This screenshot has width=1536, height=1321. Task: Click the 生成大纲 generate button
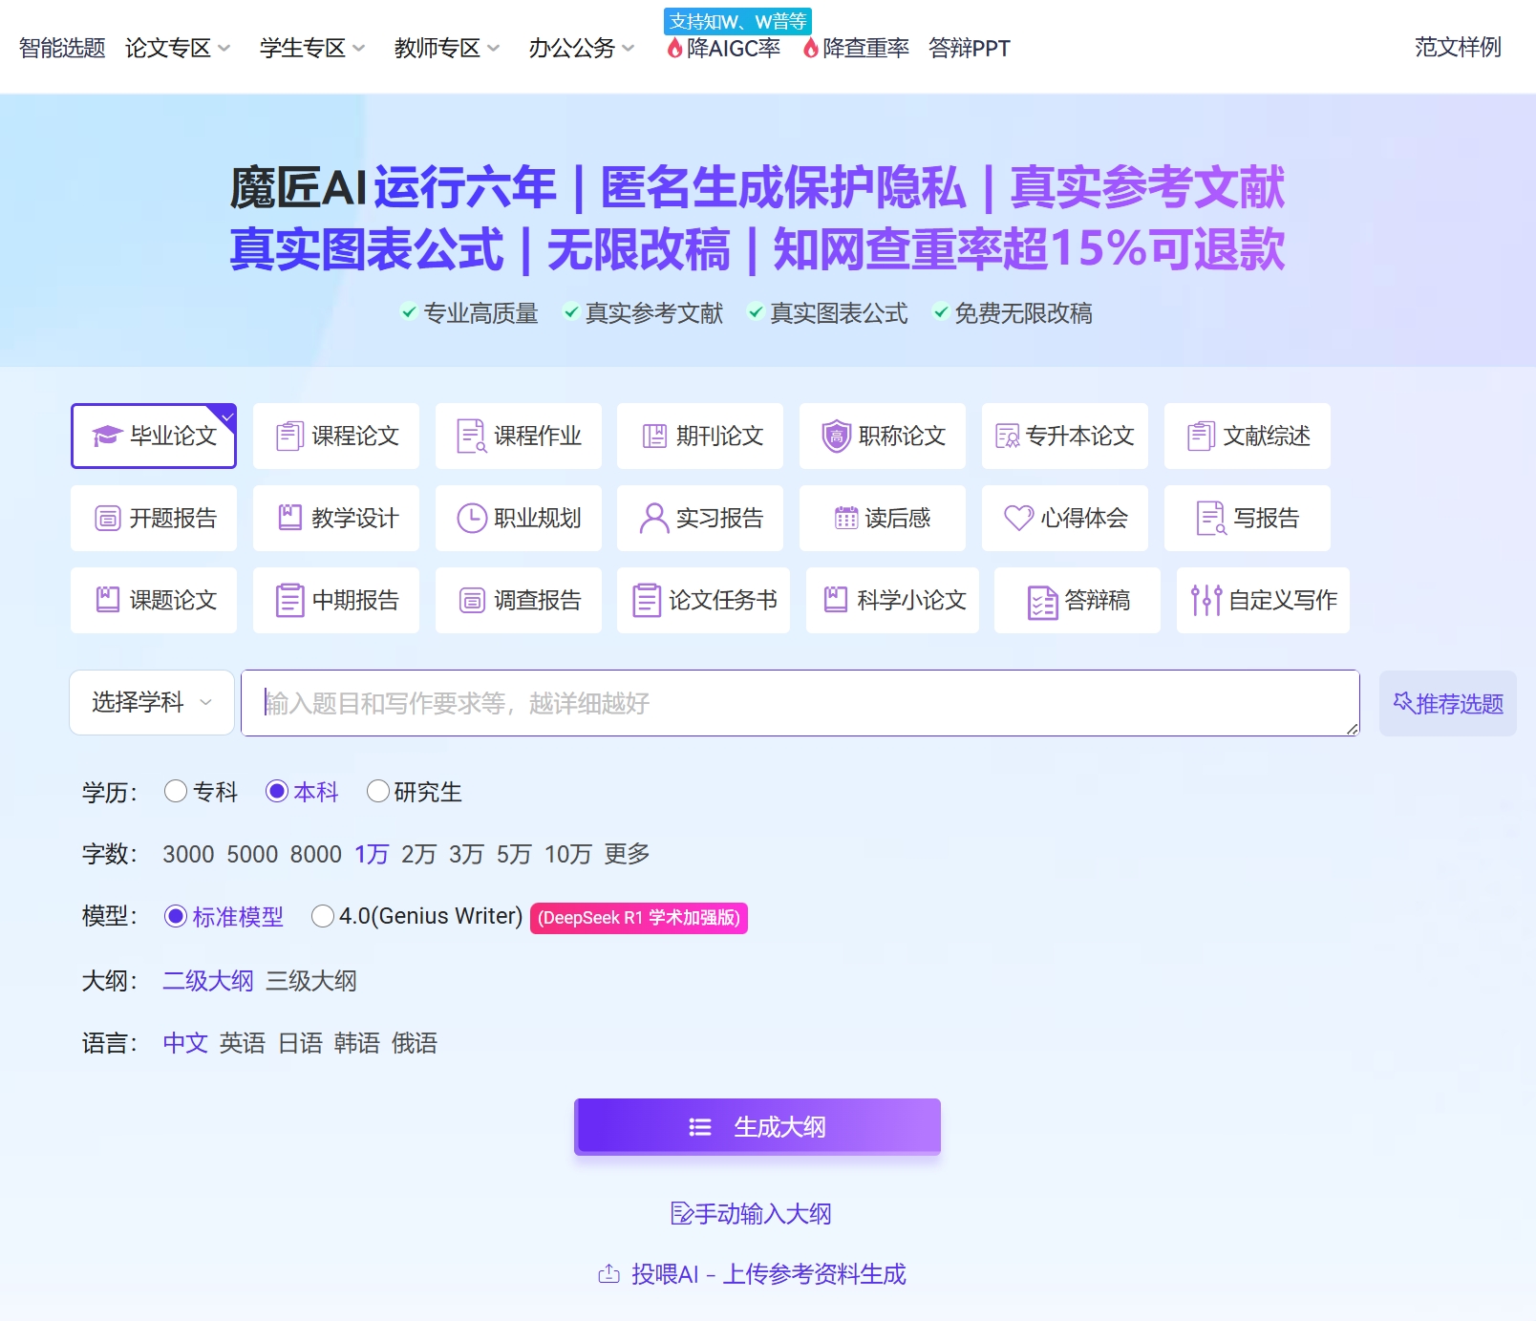pyautogui.click(x=757, y=1126)
